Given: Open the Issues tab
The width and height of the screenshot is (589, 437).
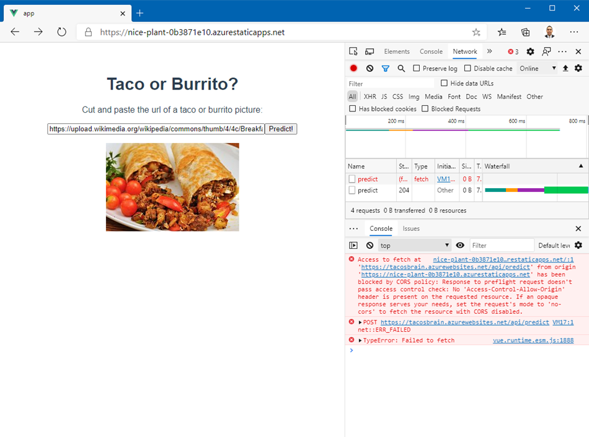Looking at the screenshot, I should click(x=411, y=228).
